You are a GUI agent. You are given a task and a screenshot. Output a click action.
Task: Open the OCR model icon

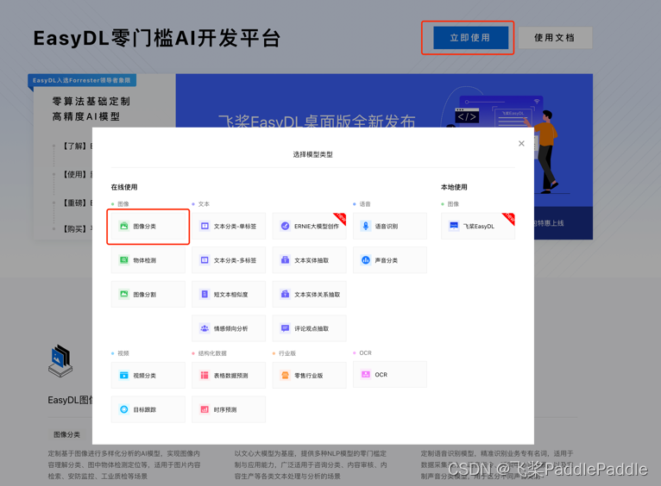coord(366,375)
